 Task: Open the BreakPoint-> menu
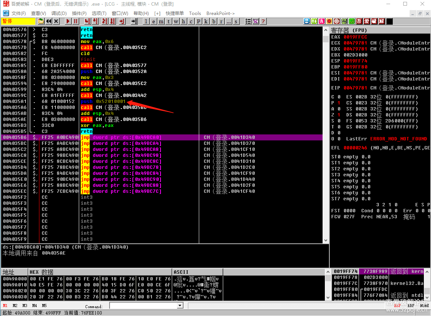point(221,13)
